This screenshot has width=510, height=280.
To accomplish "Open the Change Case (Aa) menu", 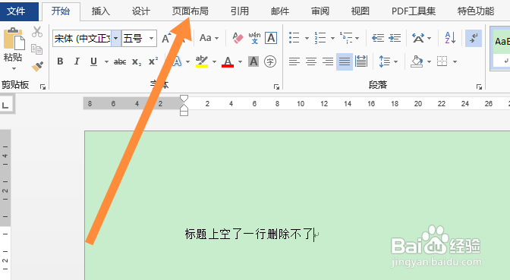I will 209,38.
